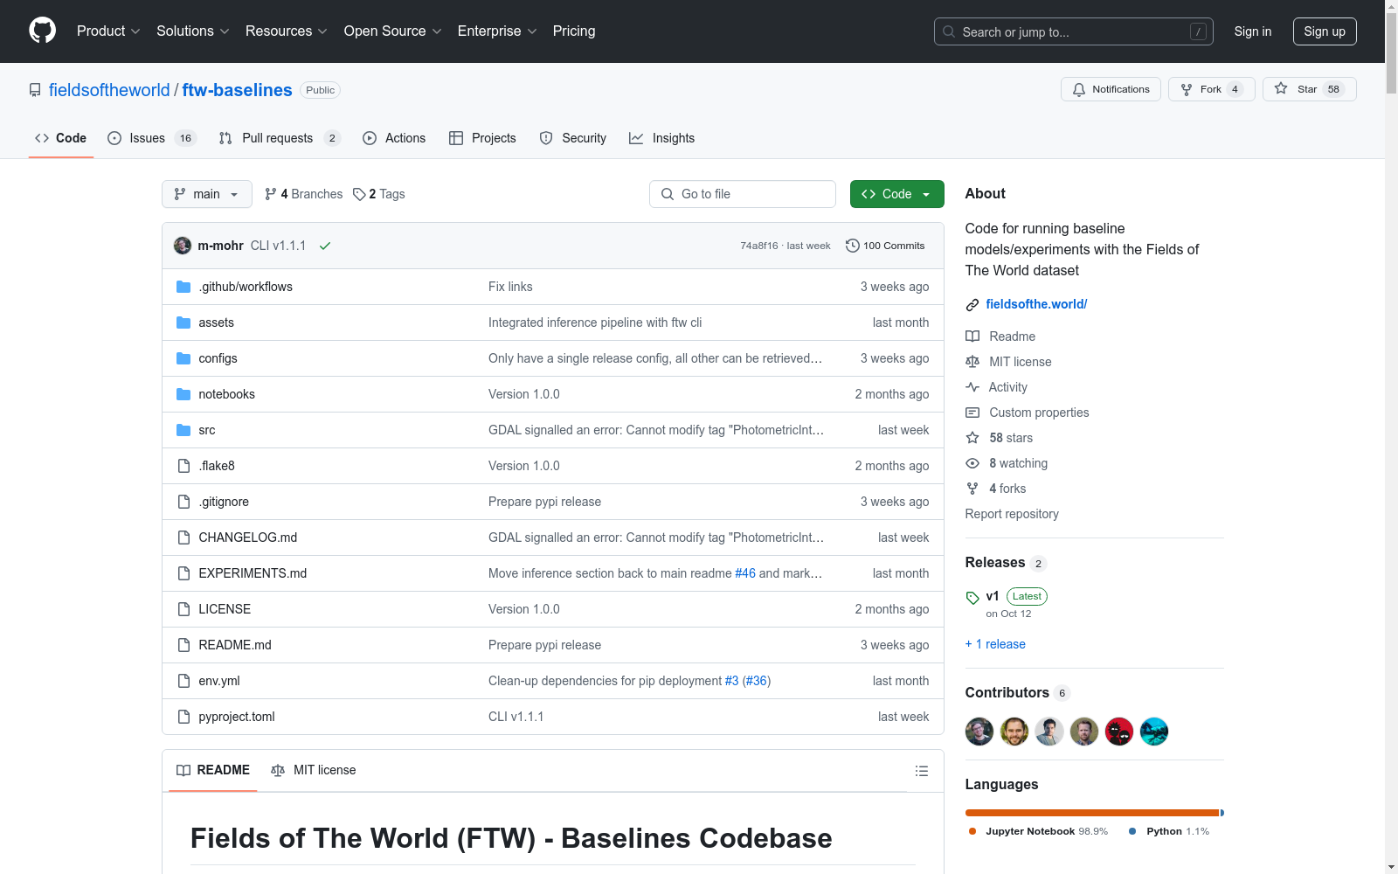Click the LICENSE file icon

pyautogui.click(x=183, y=609)
